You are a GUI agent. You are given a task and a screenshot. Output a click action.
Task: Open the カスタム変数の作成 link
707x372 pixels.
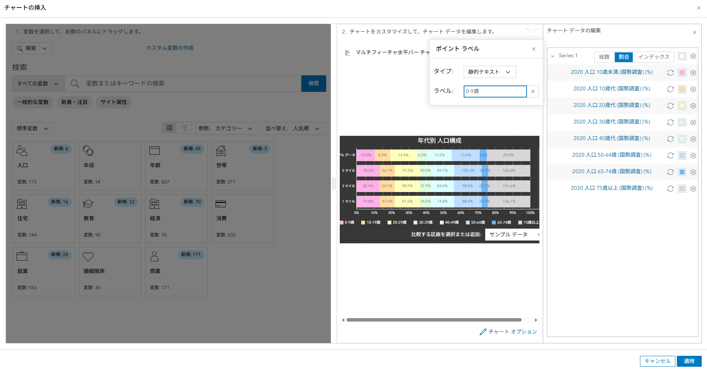point(170,48)
